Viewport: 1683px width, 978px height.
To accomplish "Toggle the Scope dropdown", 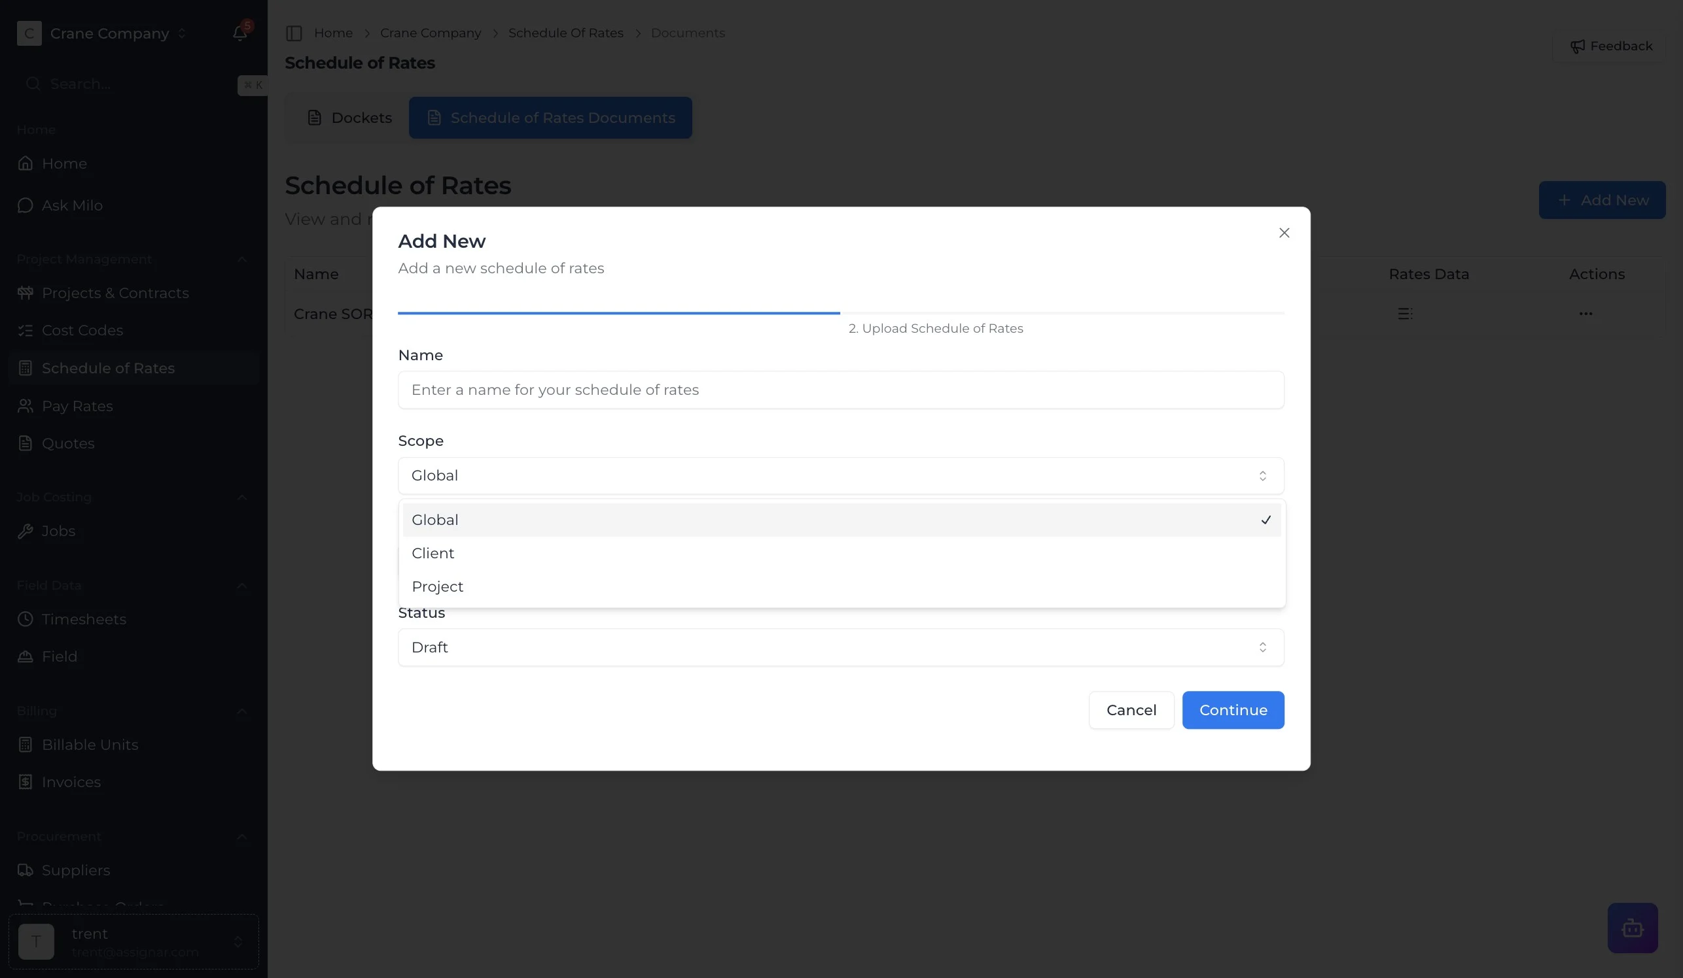I will coord(840,476).
